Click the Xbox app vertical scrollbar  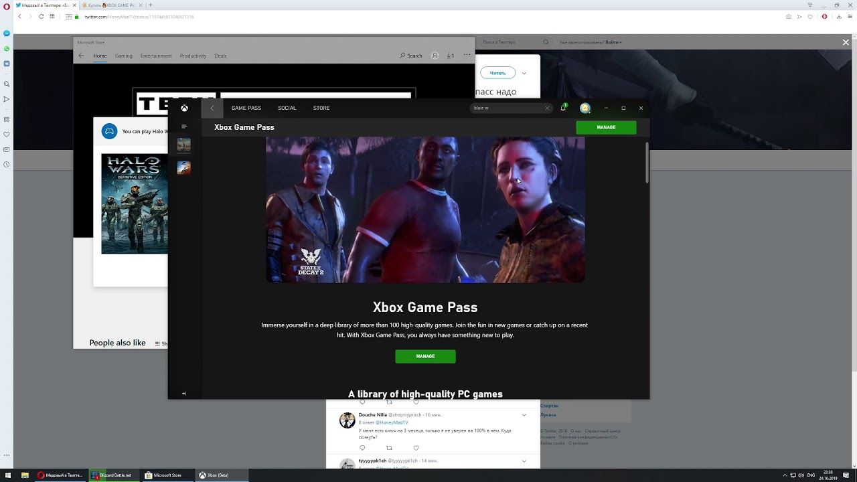pyautogui.click(x=647, y=163)
